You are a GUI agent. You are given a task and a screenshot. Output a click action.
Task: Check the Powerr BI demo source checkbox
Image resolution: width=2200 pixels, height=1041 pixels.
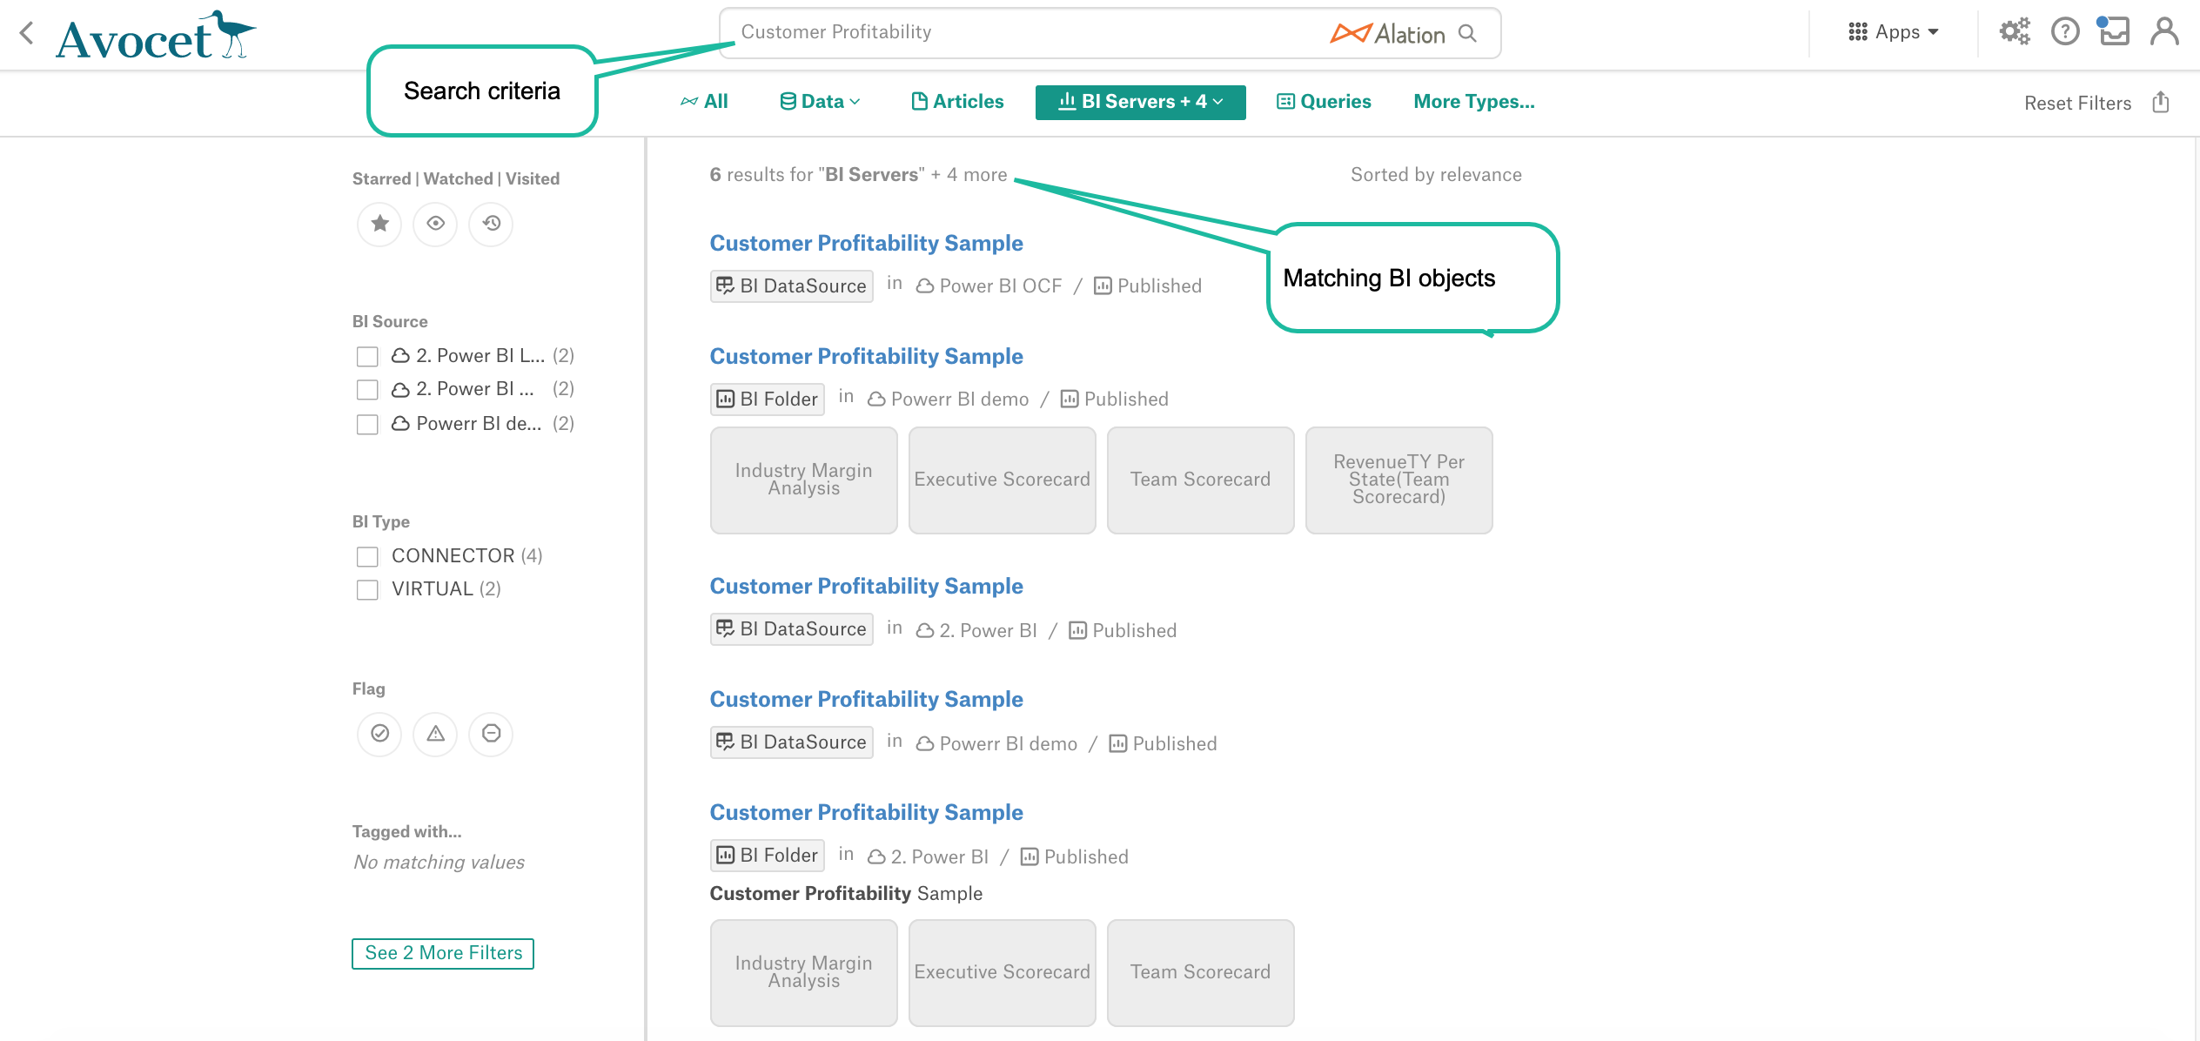click(367, 424)
